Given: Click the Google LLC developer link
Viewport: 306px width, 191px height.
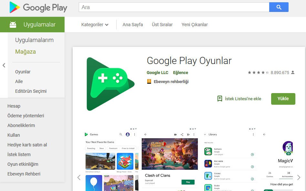Looking at the screenshot, I should point(158,73).
